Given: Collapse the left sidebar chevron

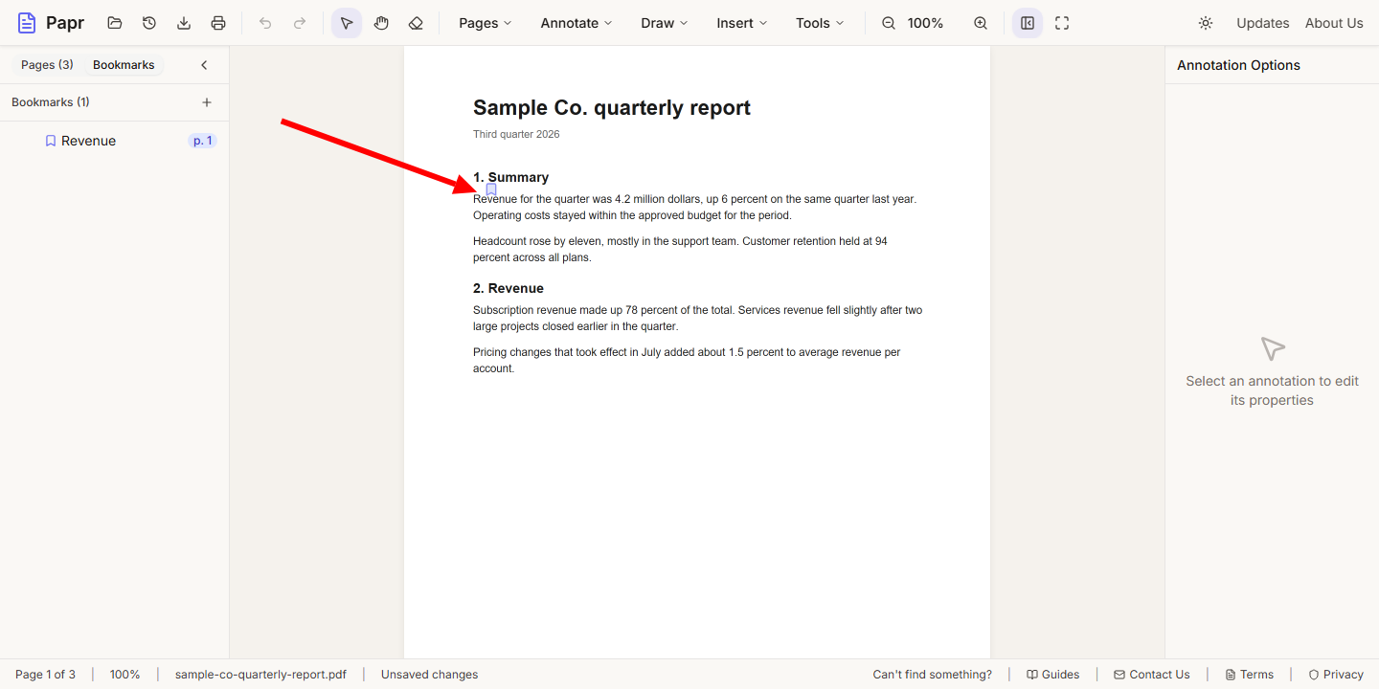Looking at the screenshot, I should pos(204,65).
